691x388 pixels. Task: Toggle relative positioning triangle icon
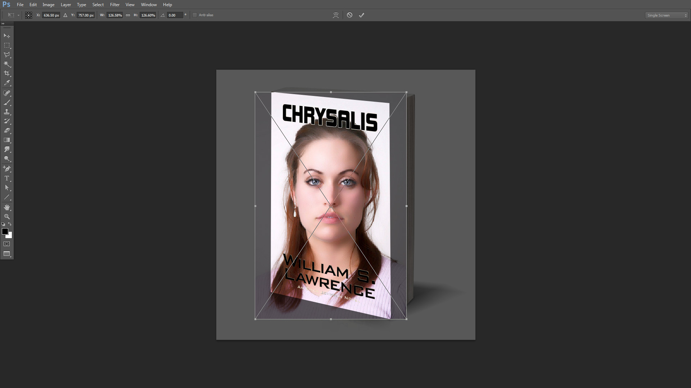[x=65, y=15]
